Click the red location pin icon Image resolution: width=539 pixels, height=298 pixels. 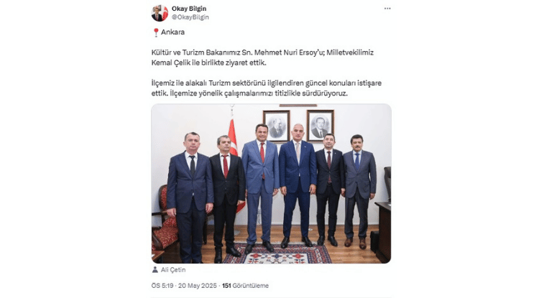(156, 32)
